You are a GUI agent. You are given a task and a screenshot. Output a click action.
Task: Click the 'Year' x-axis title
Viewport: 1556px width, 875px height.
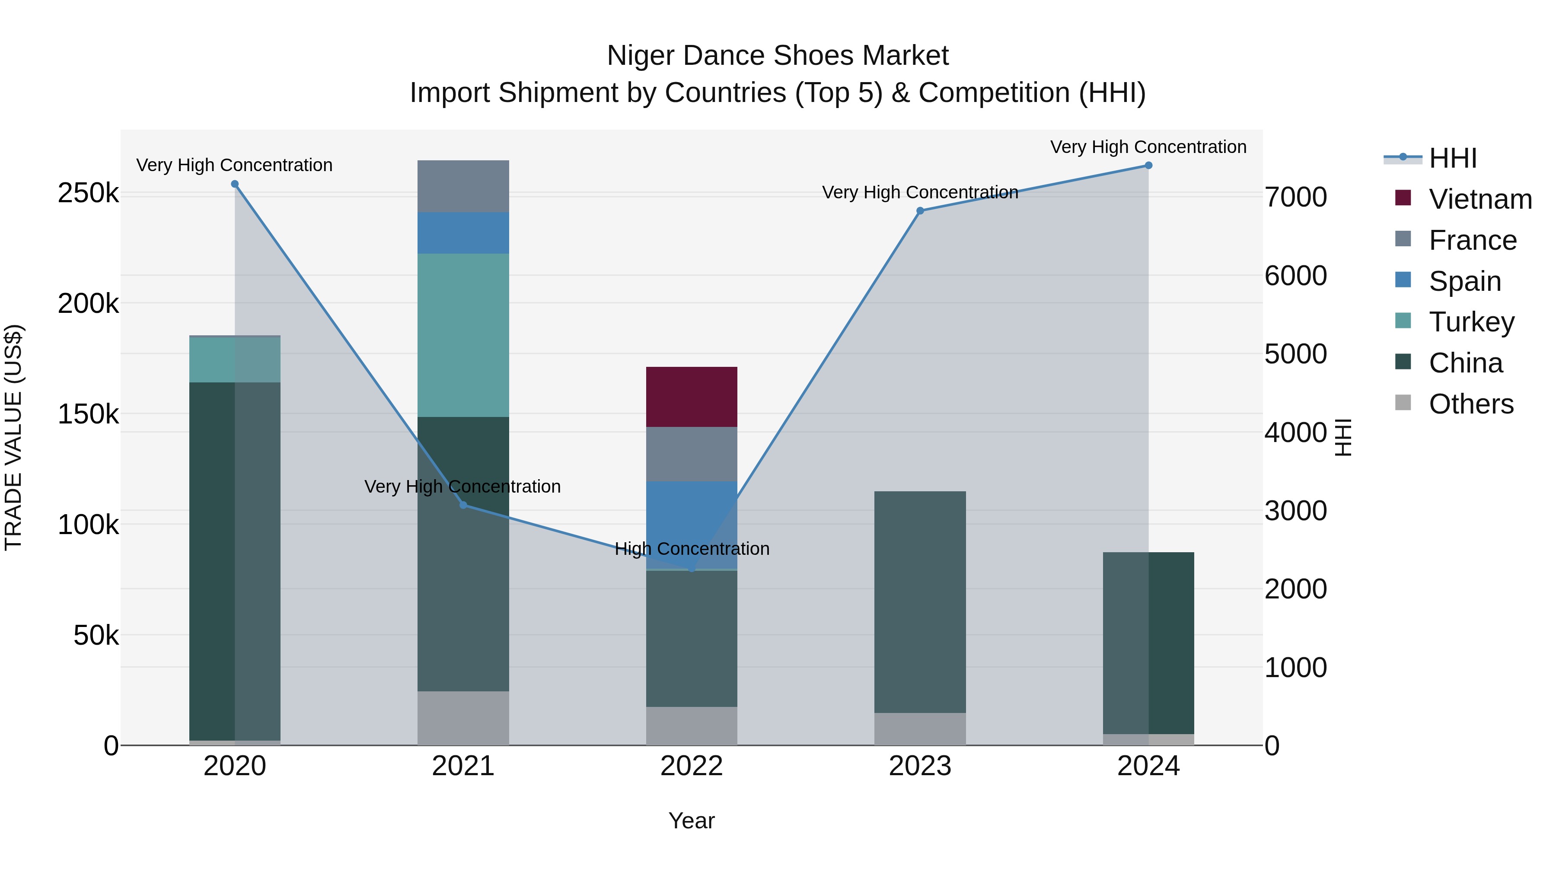[x=692, y=821]
